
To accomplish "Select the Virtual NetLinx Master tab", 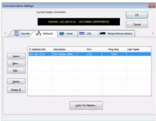I will [116, 34].
